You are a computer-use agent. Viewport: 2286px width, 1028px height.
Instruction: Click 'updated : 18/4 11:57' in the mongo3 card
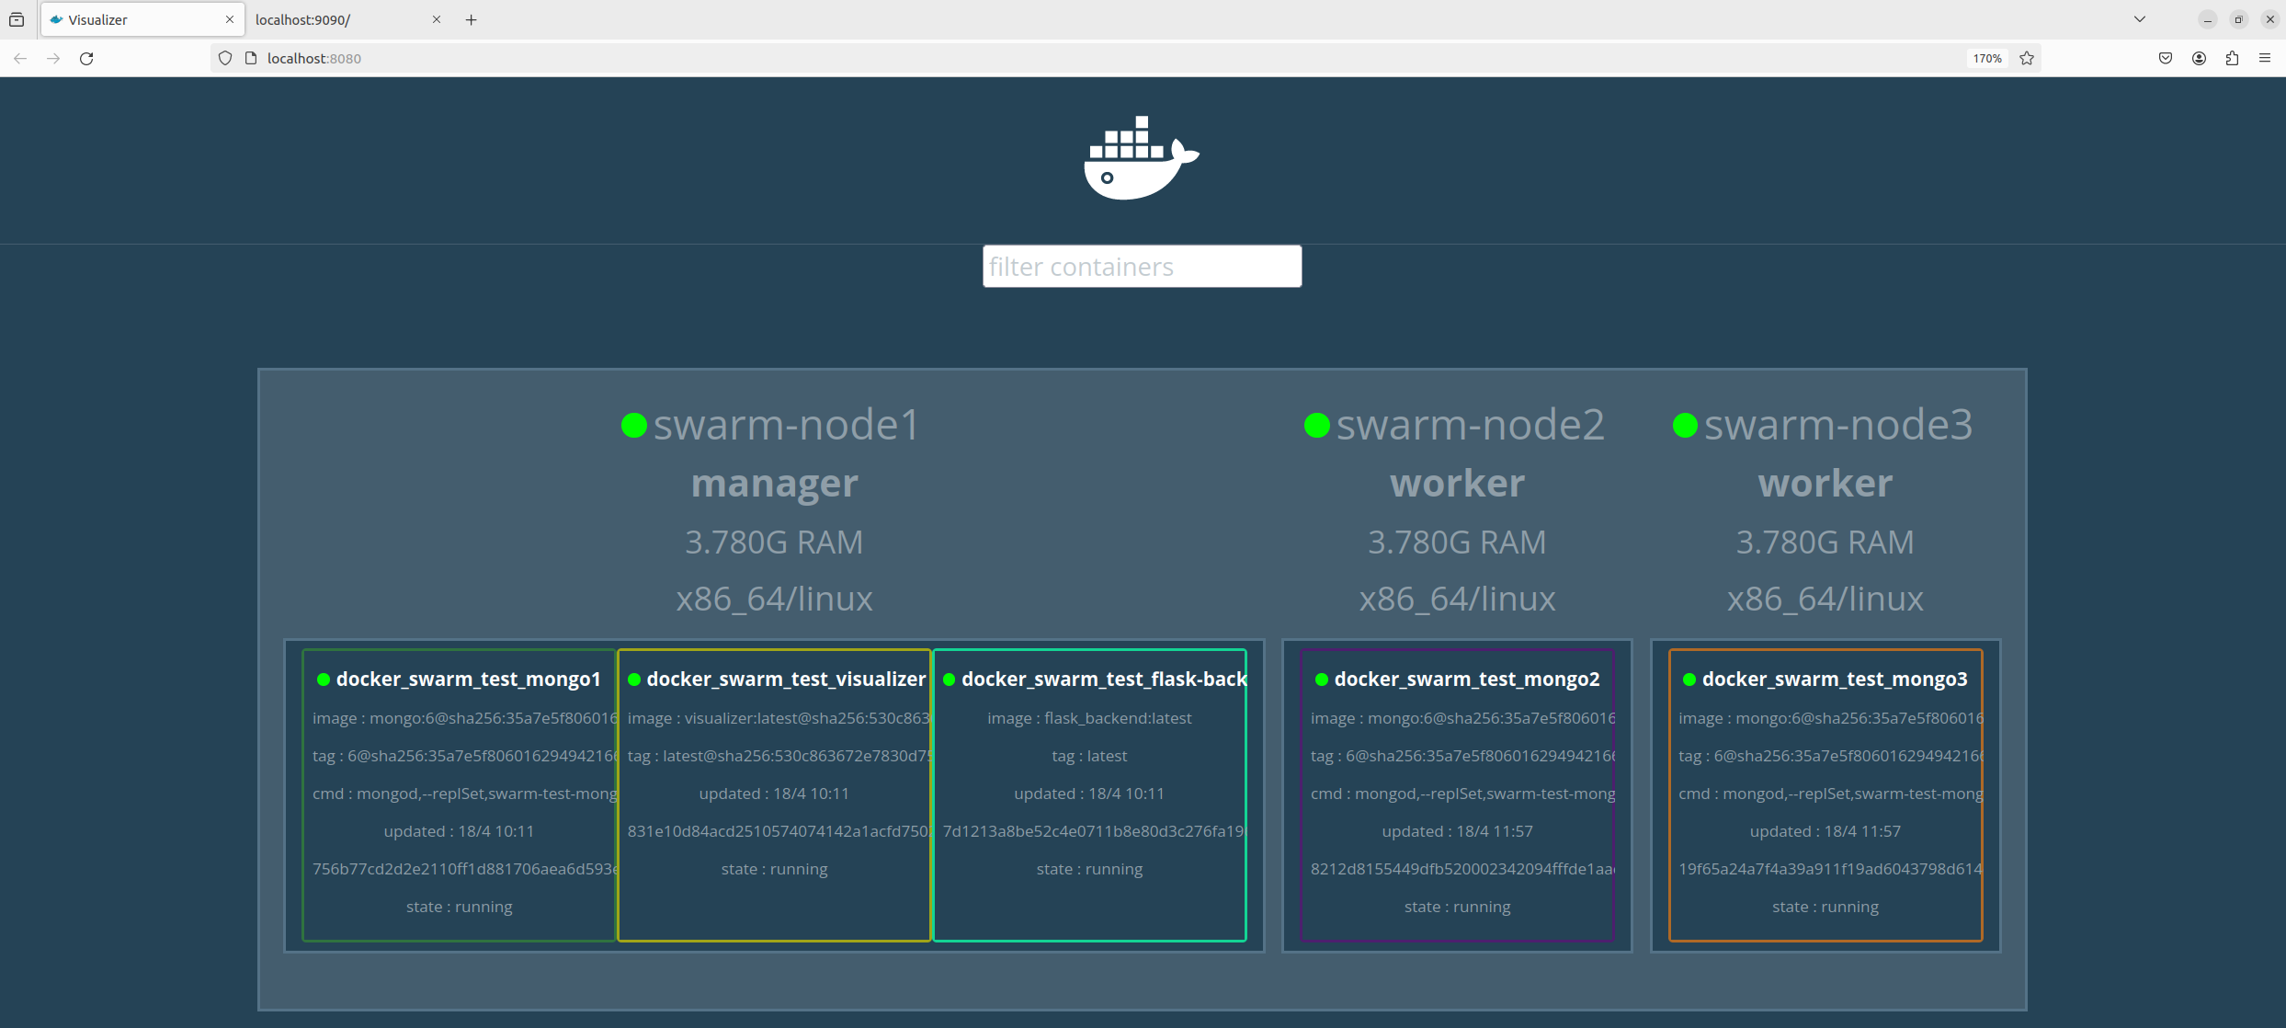pyautogui.click(x=1825, y=831)
